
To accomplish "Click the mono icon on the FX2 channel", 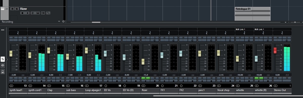I will point(181,86).
